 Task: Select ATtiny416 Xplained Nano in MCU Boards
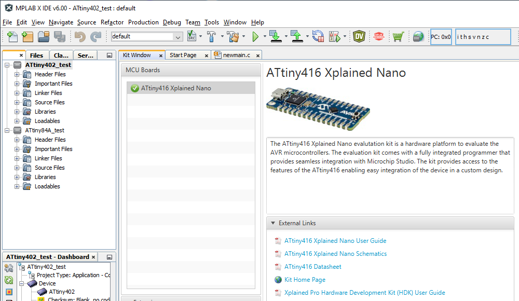pos(191,88)
